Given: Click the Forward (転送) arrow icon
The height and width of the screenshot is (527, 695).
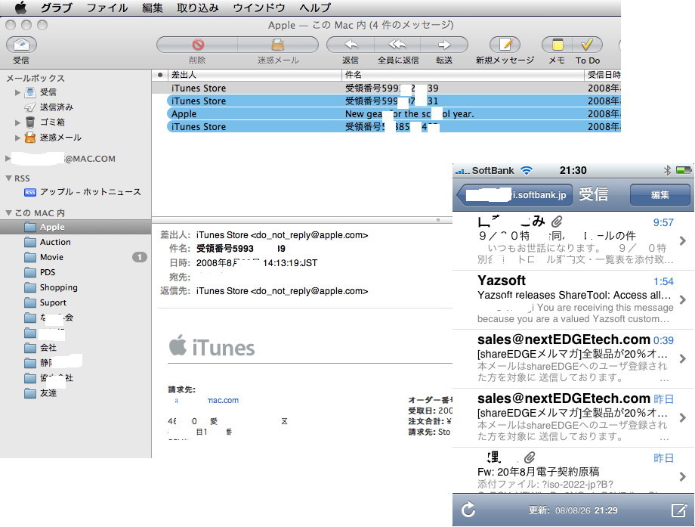Looking at the screenshot, I should tap(443, 45).
